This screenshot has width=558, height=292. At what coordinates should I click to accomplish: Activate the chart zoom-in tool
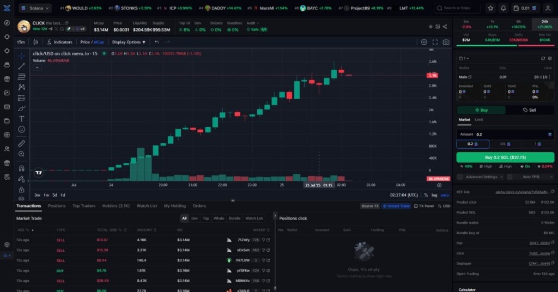coord(22,154)
